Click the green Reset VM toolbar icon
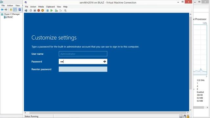210x118 pixels. [x=52, y=10]
